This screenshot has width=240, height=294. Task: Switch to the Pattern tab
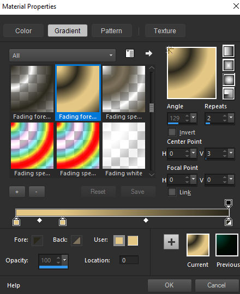tap(111, 30)
